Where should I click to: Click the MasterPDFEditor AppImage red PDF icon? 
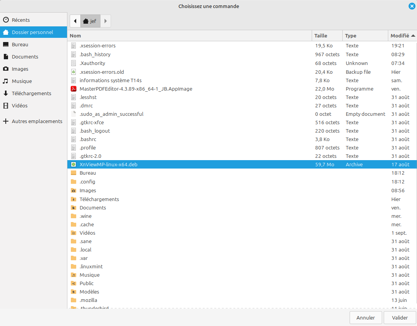74,89
